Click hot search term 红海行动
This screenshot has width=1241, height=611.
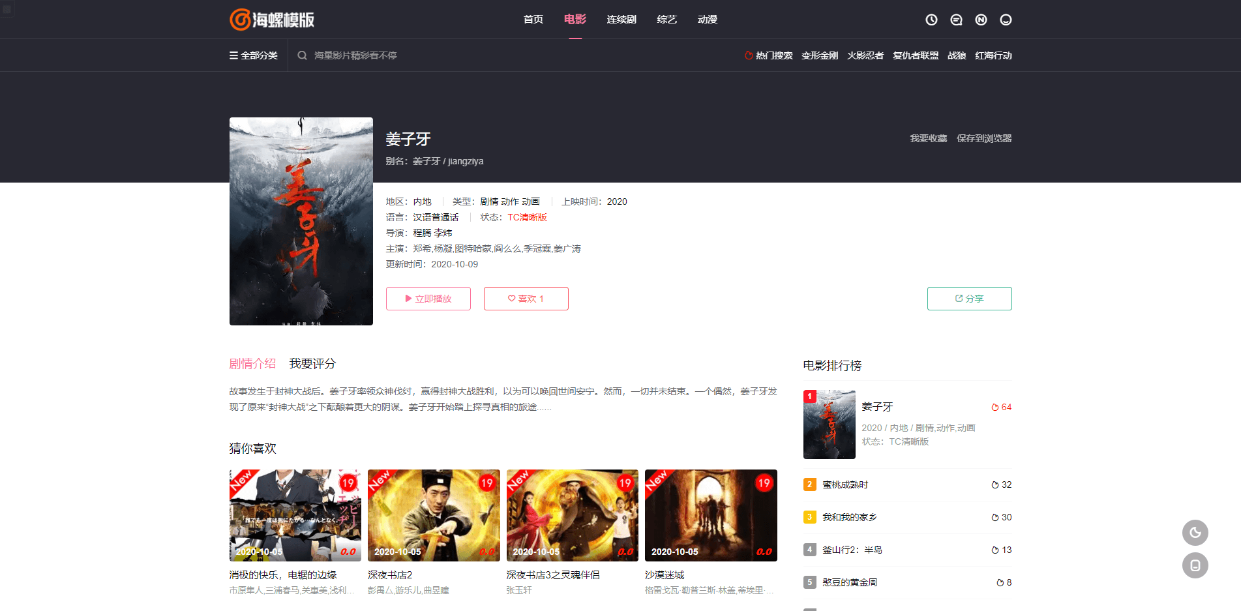[993, 55]
